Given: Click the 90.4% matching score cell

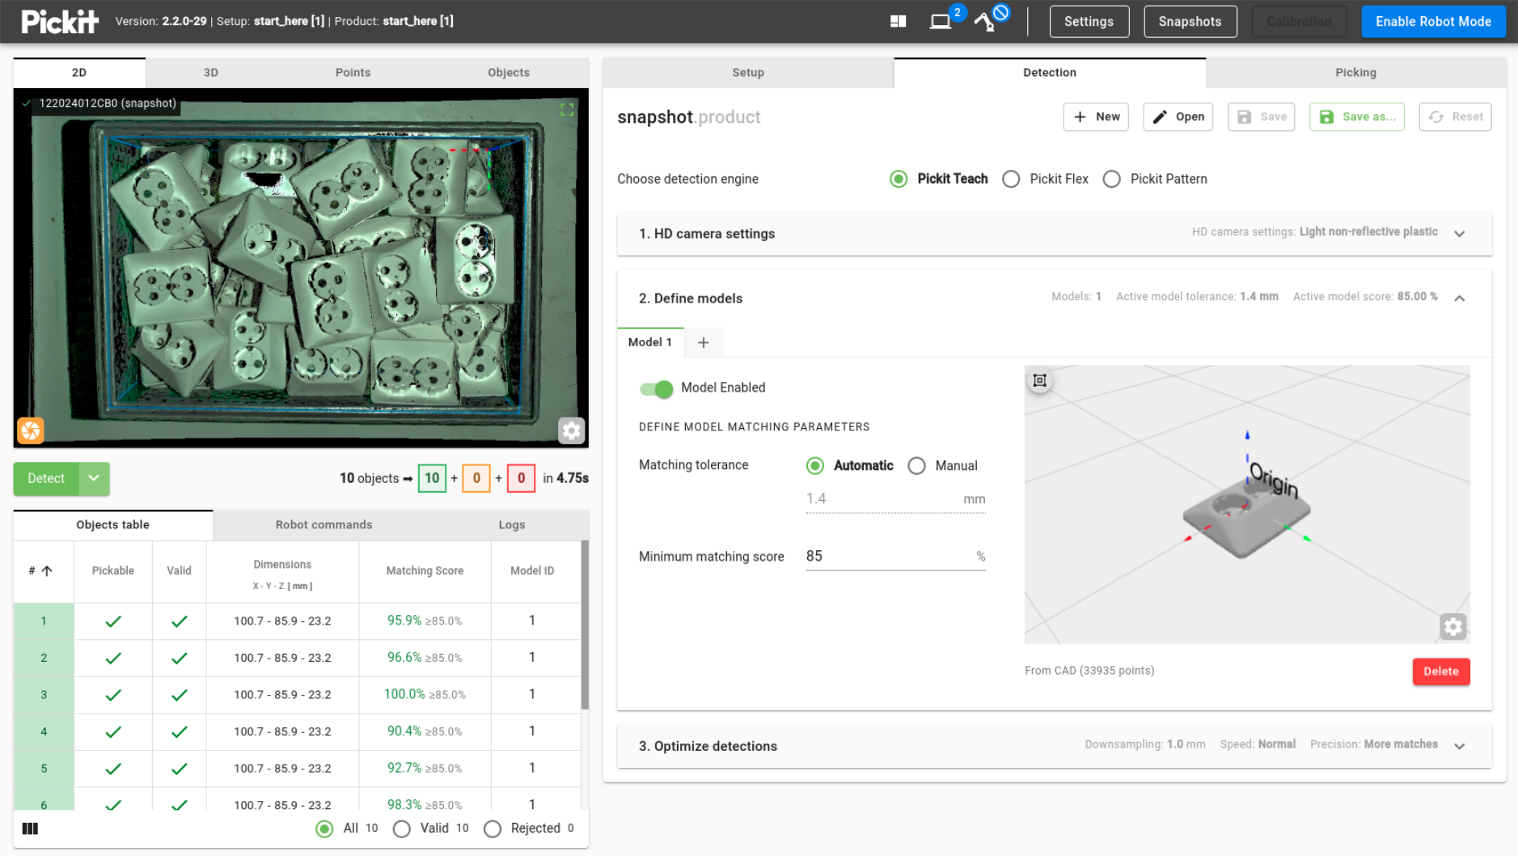Looking at the screenshot, I should point(425,731).
